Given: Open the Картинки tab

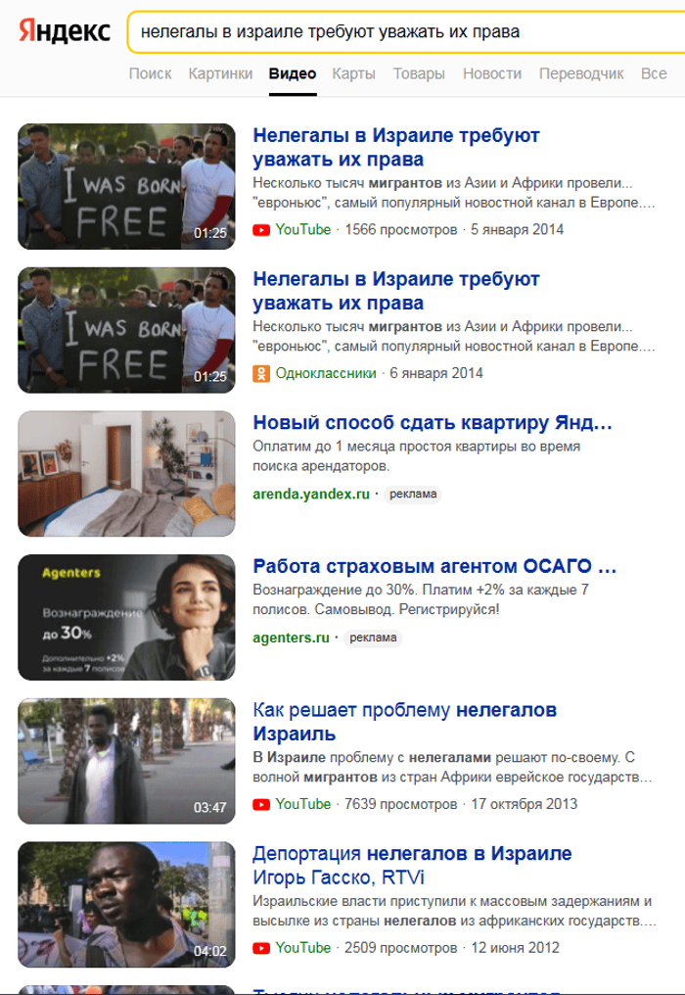Looking at the screenshot, I should tap(220, 73).
